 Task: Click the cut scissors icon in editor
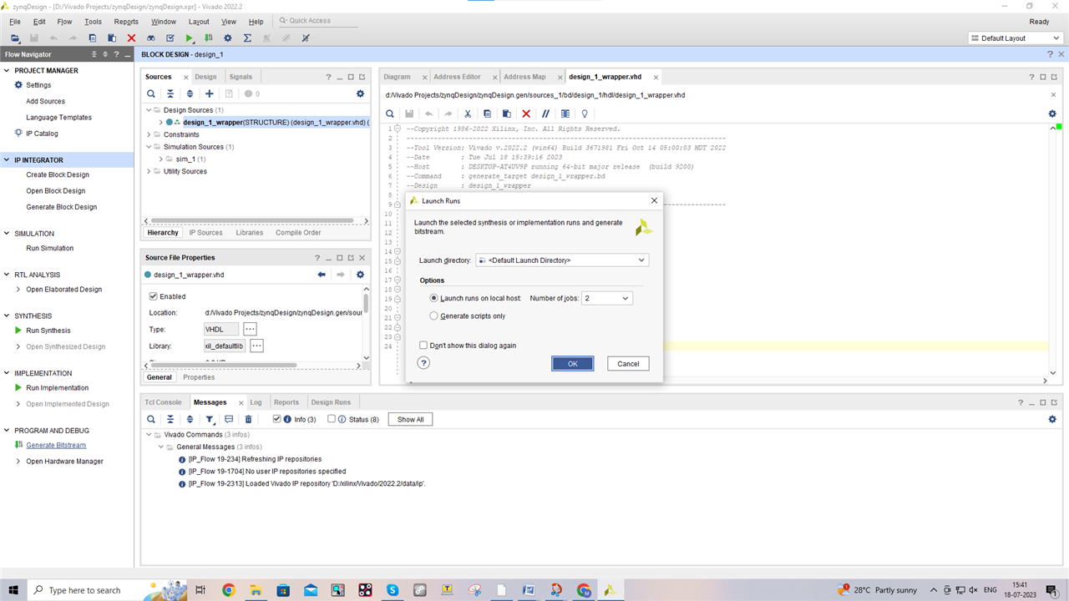(468, 114)
